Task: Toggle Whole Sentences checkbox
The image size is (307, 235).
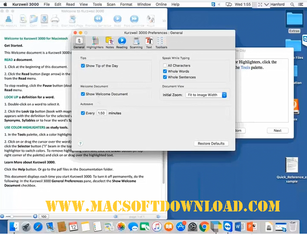Action: (165, 77)
